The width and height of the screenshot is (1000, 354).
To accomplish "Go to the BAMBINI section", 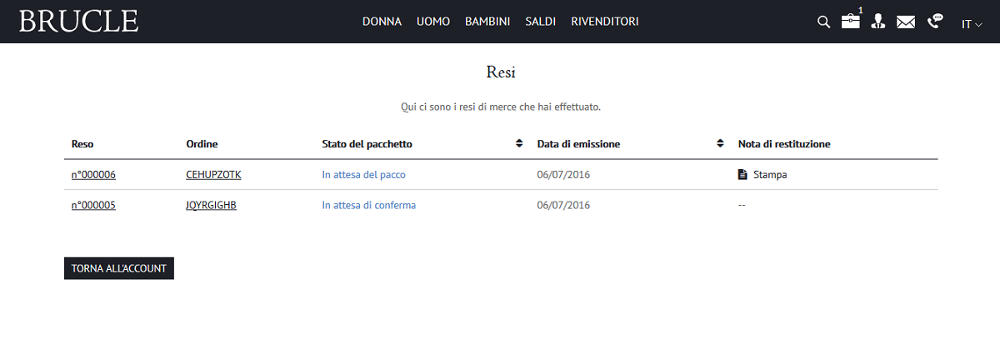I will (487, 22).
